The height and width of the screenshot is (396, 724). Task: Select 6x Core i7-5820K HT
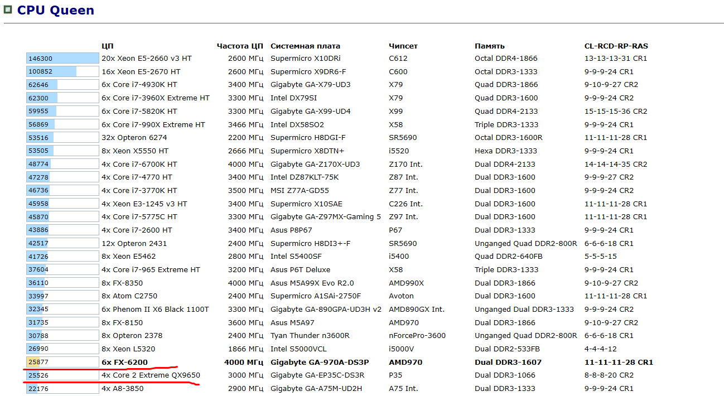[x=139, y=111]
